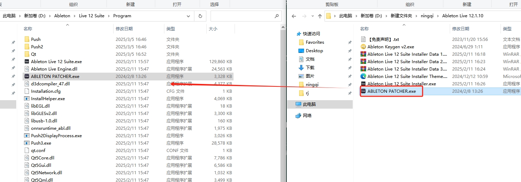521x182 pixels.
Task: Click Program breadcrumb in left address bar
Action: (122, 16)
